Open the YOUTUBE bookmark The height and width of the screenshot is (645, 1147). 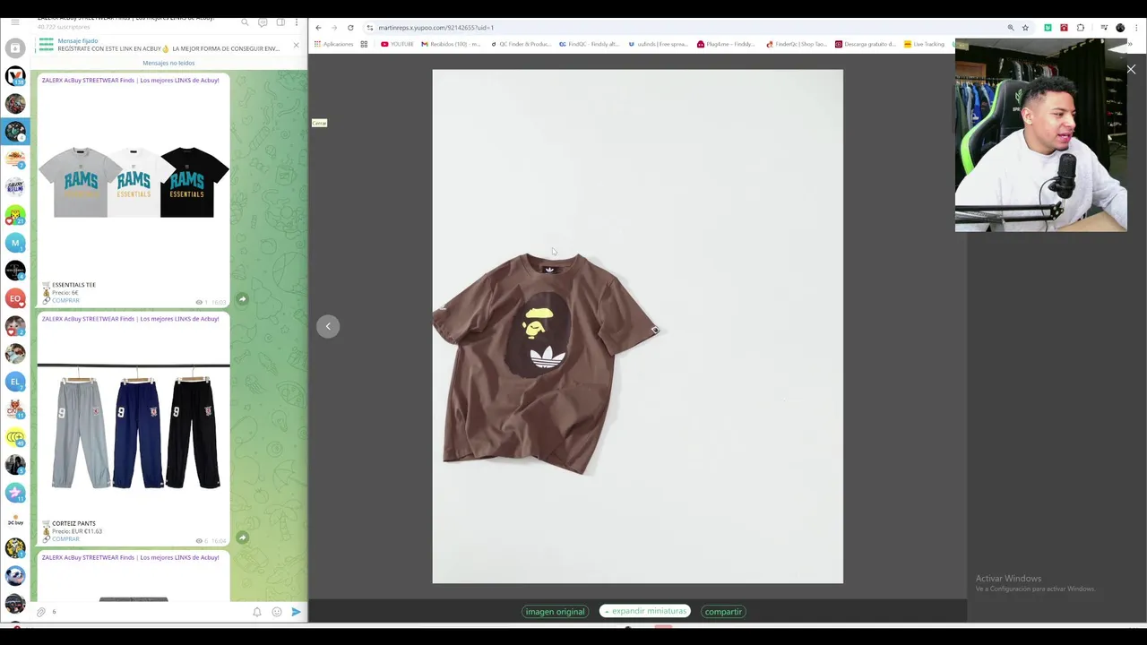pyautogui.click(x=397, y=44)
